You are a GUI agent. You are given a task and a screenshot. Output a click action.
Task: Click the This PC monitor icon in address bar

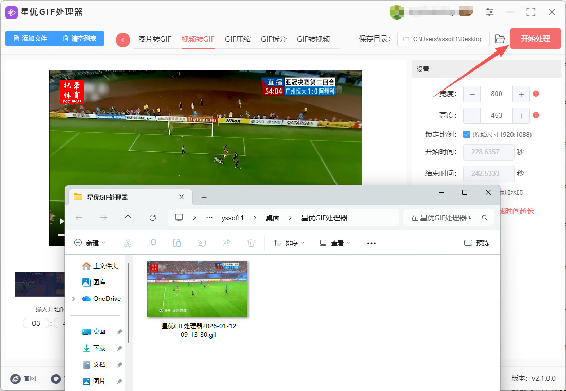[179, 217]
